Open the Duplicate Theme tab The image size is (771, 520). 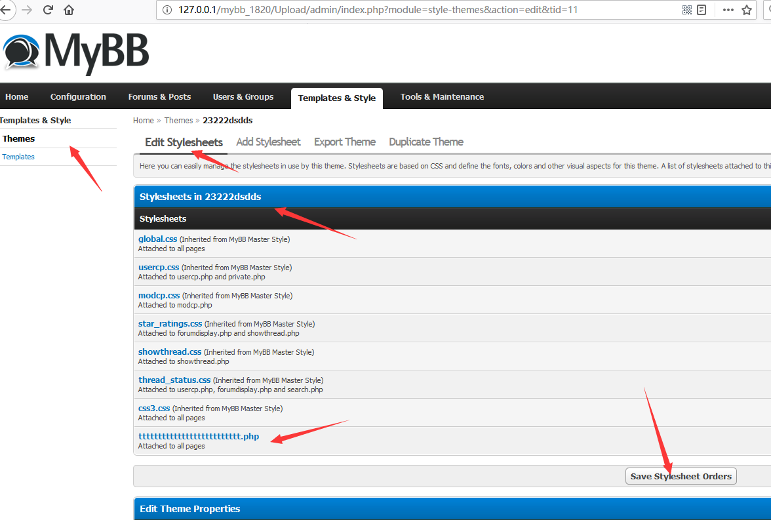426,142
